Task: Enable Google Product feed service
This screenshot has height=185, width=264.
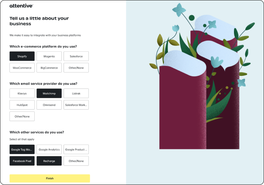Action: (76, 149)
